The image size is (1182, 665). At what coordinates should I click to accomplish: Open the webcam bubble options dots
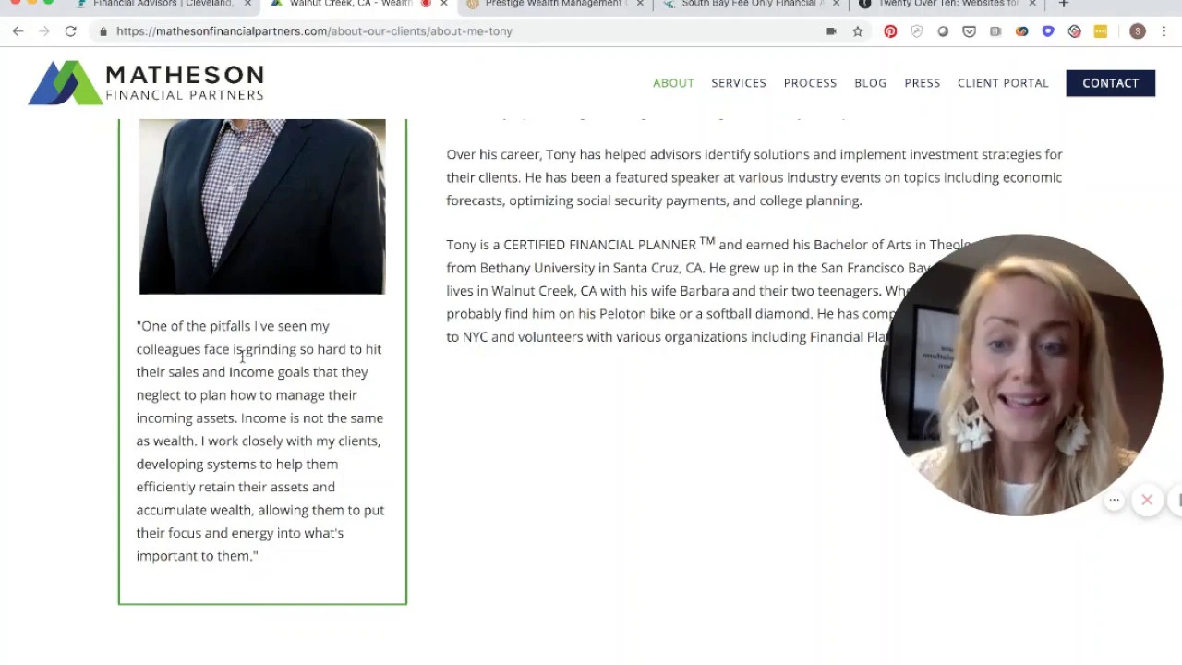point(1114,500)
